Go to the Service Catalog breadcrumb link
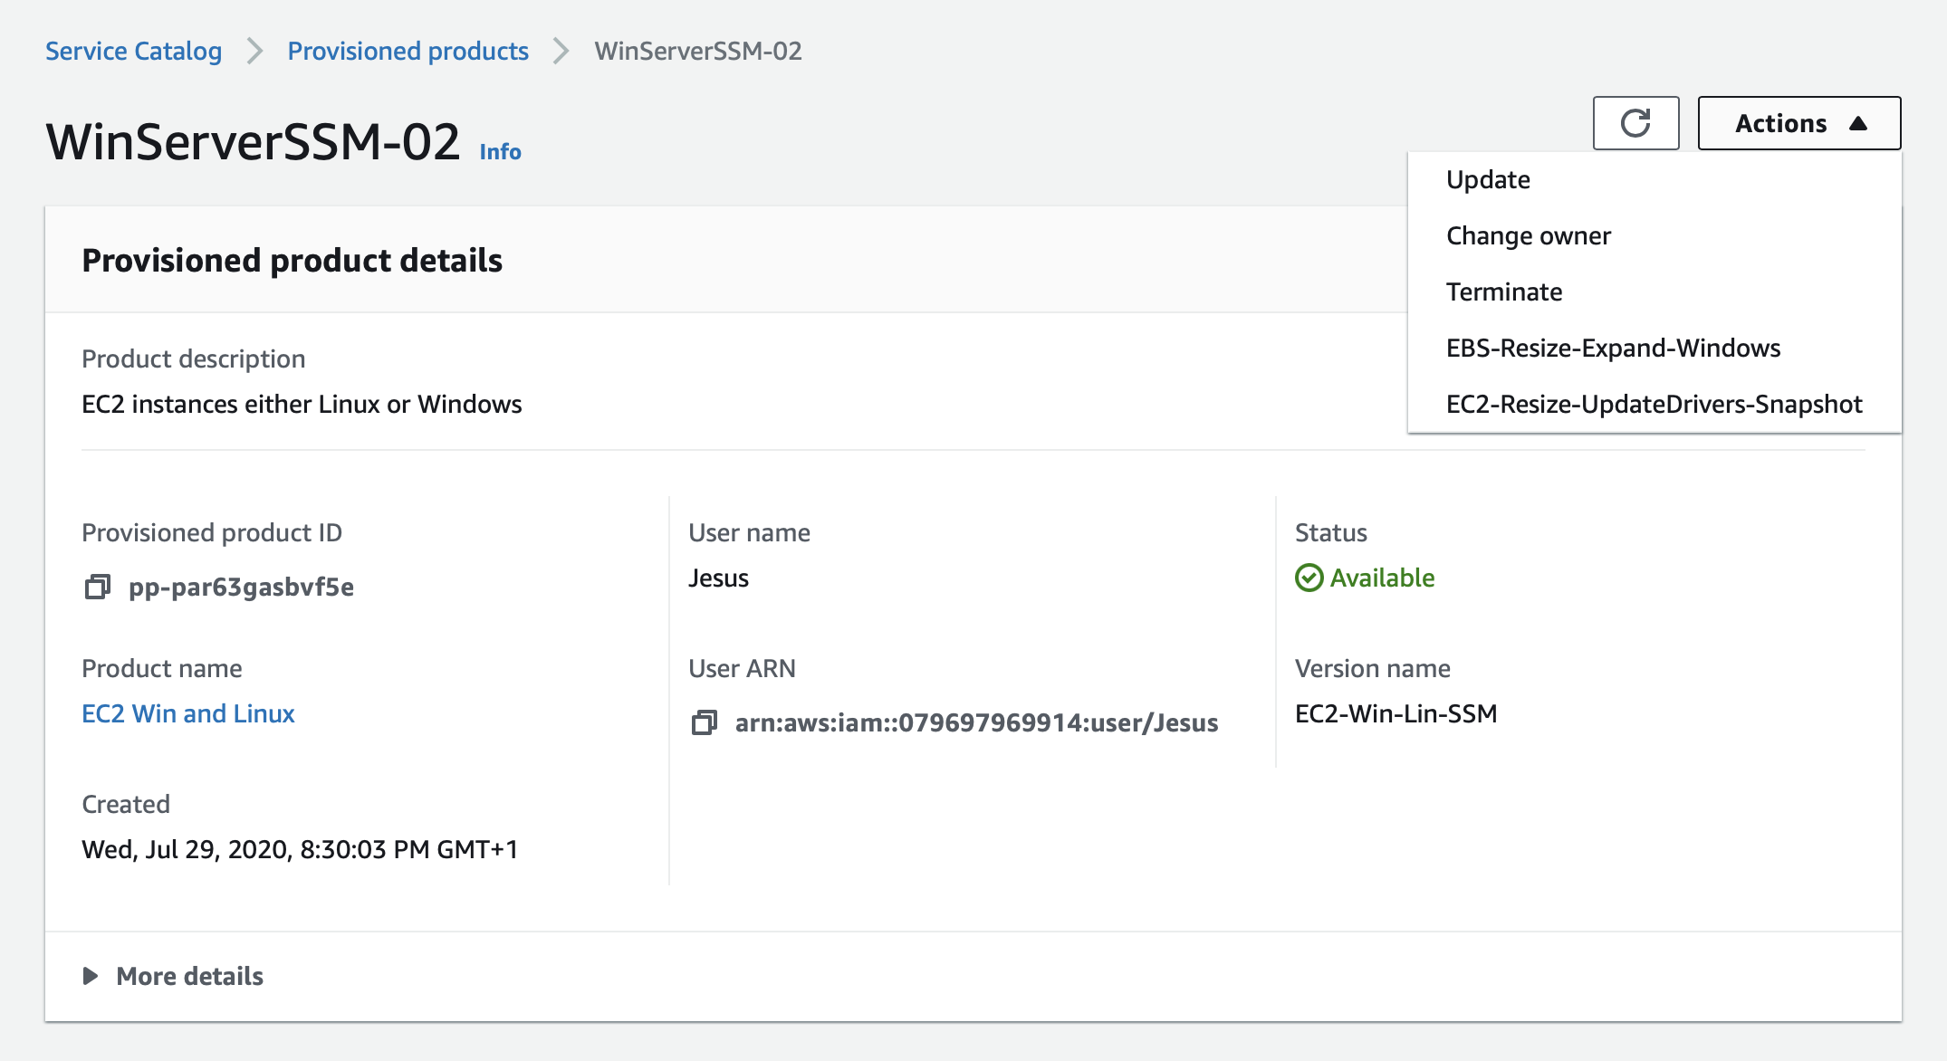The height and width of the screenshot is (1061, 1947). [133, 52]
